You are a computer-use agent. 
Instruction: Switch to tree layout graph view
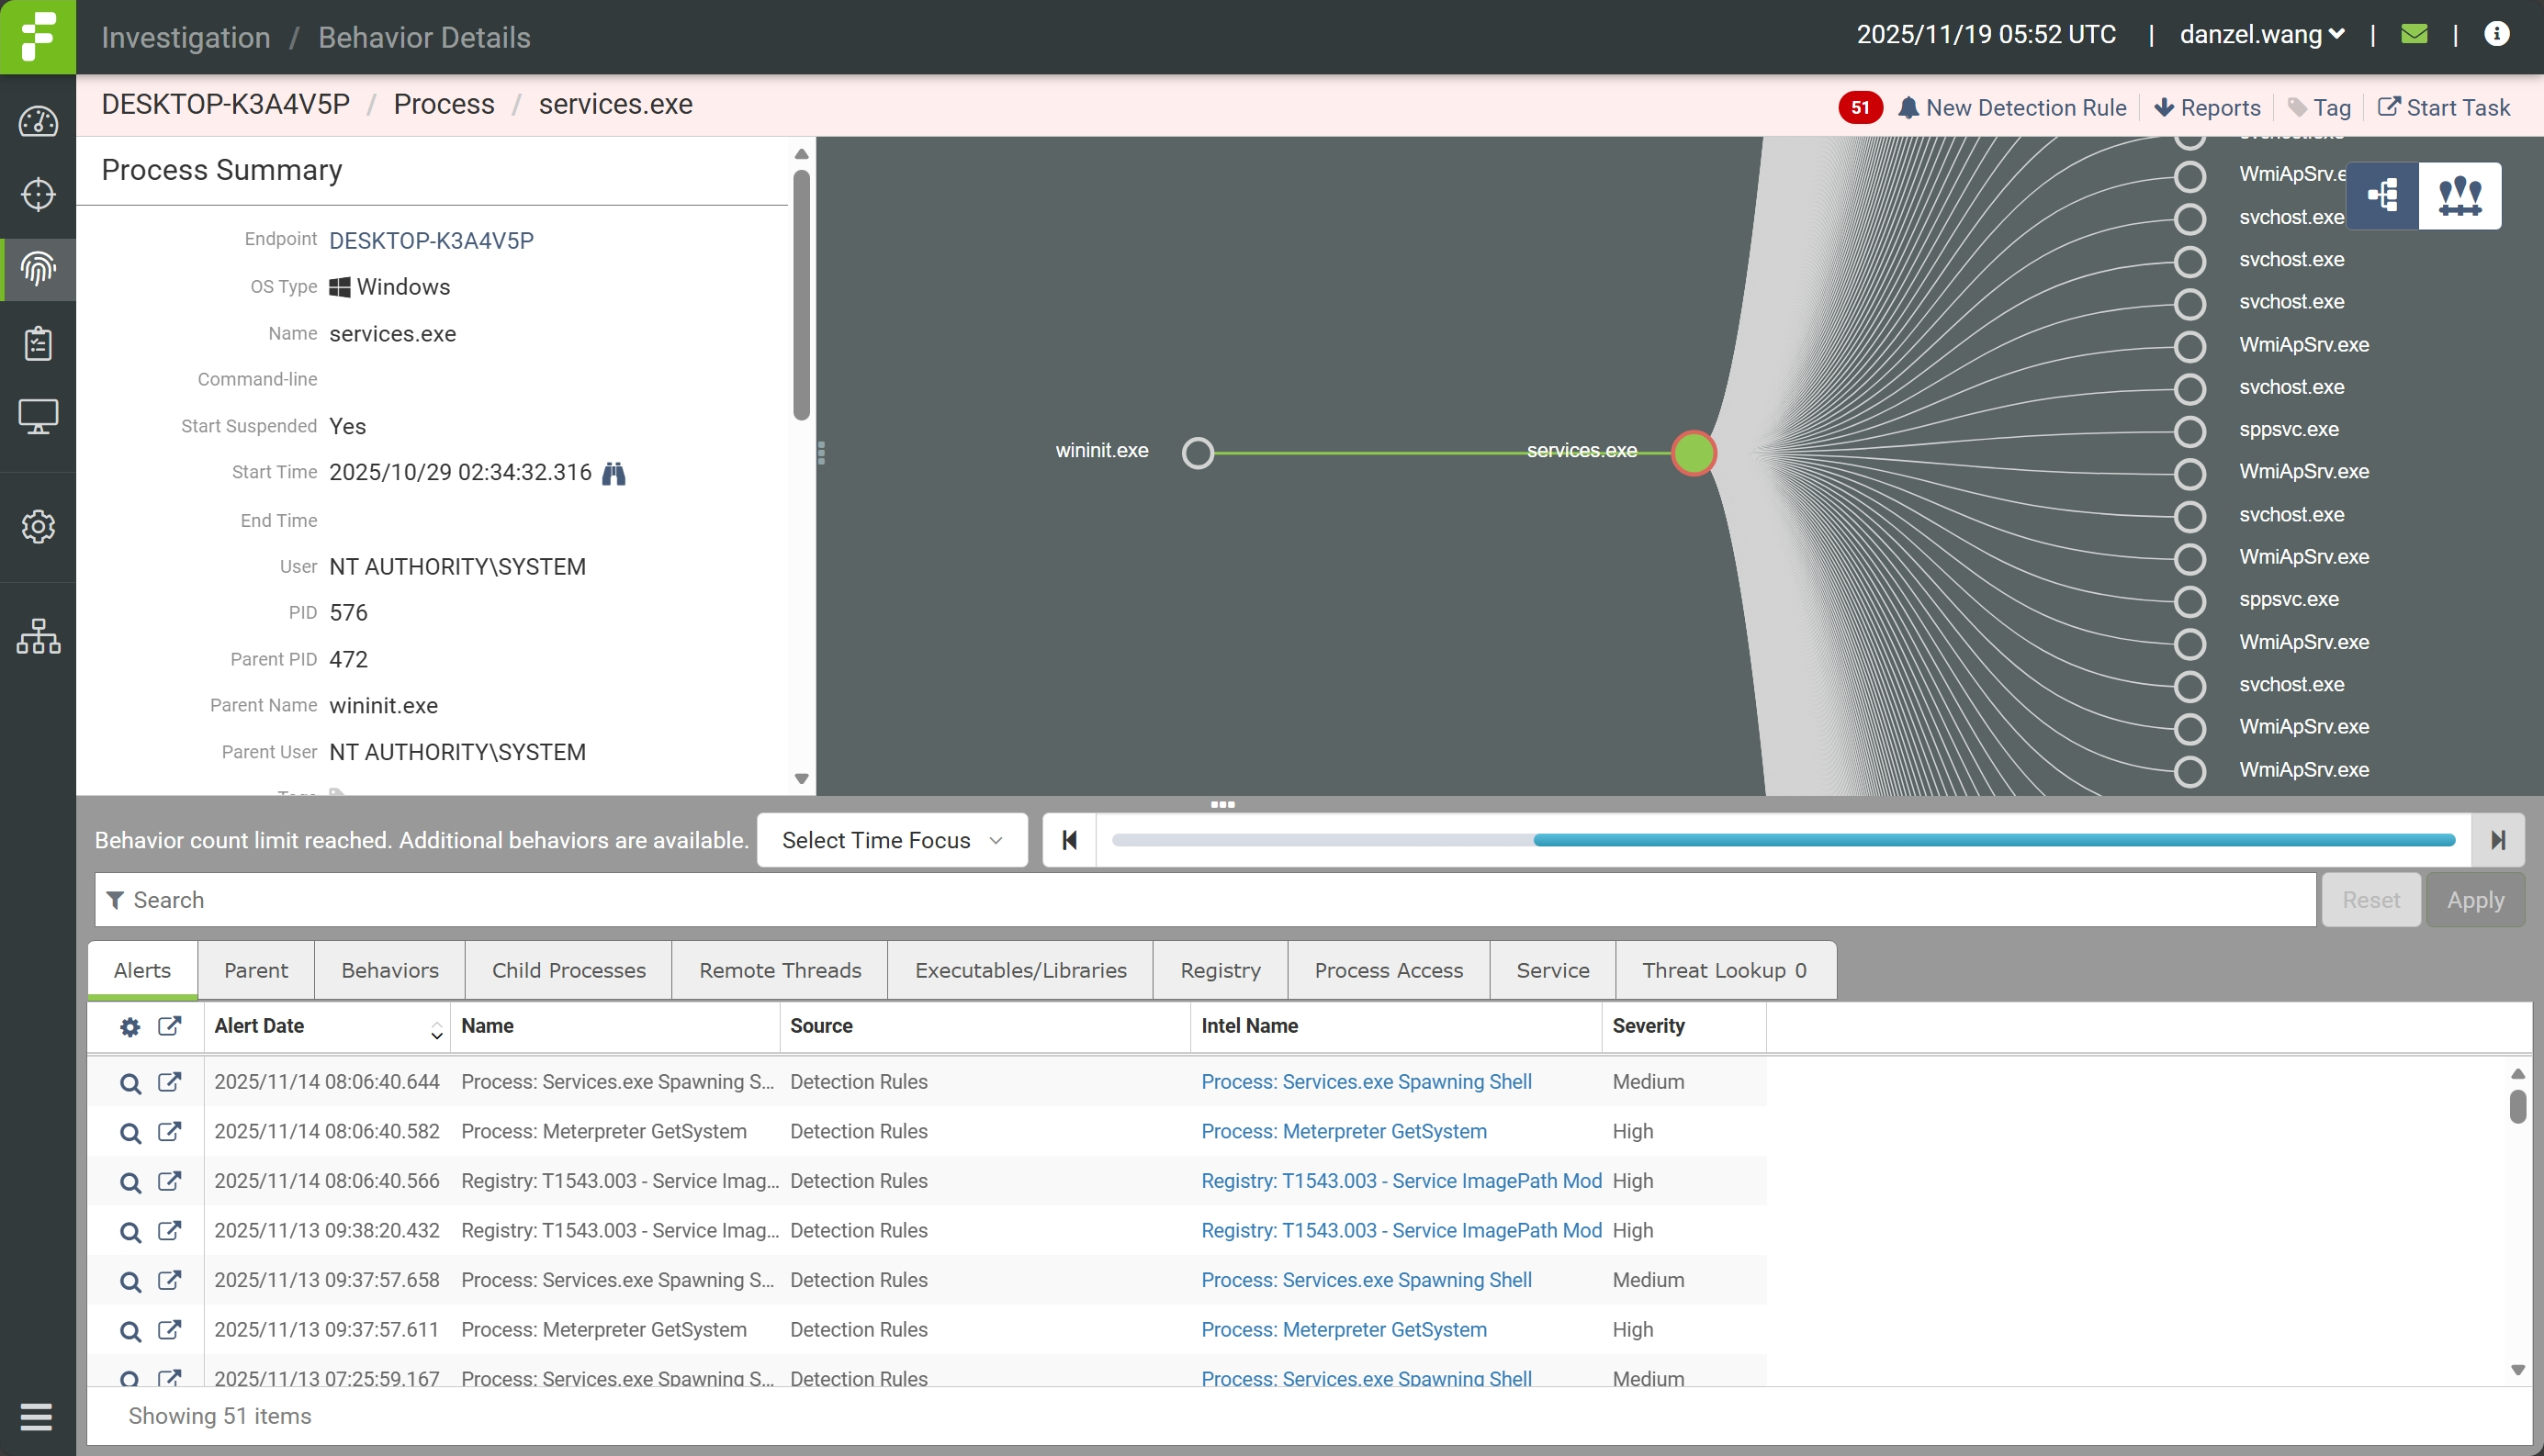2383,195
